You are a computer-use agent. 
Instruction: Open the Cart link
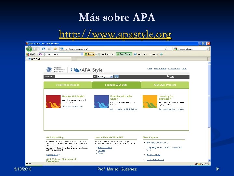172,77
